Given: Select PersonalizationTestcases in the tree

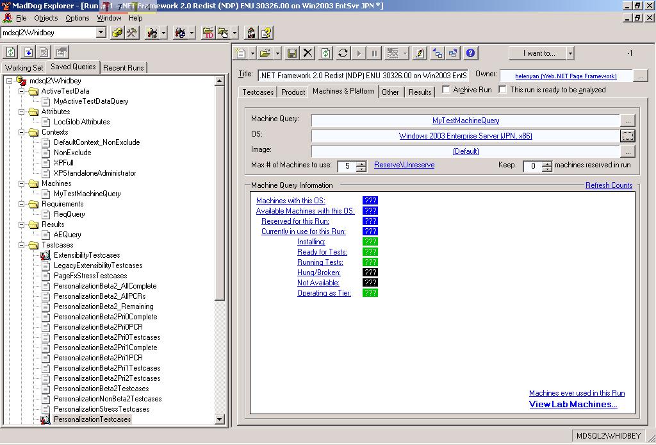Looking at the screenshot, I should point(92,419).
